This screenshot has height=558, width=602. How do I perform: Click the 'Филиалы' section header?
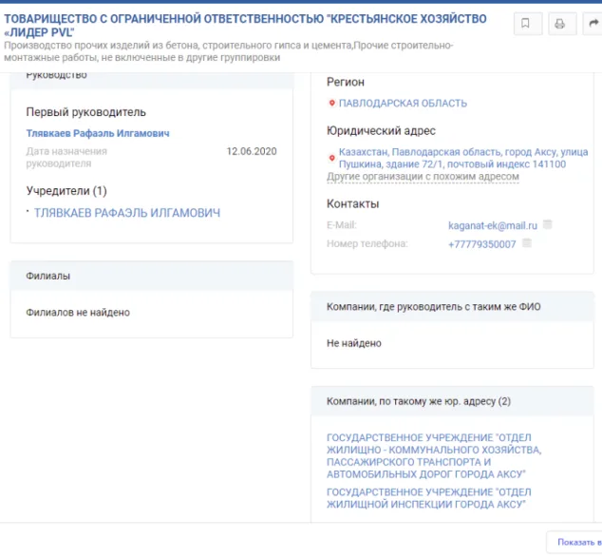[x=47, y=276]
